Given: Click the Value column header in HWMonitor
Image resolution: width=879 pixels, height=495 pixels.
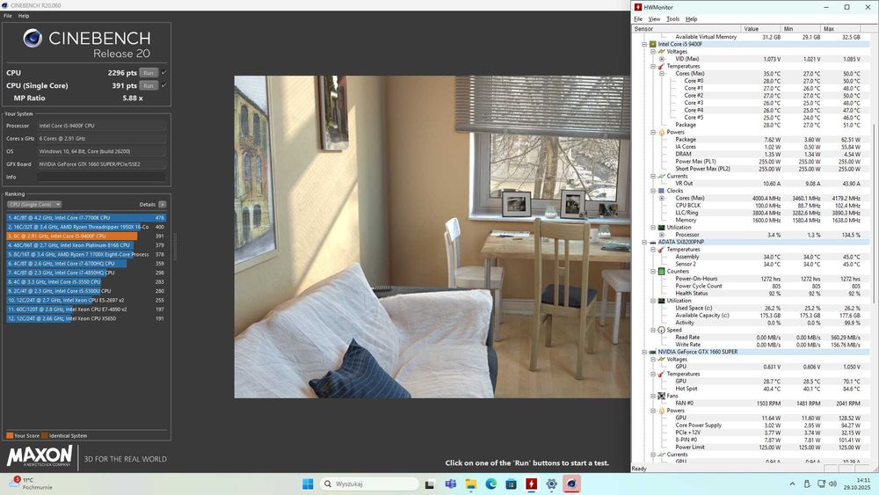Looking at the screenshot, I should [x=760, y=29].
